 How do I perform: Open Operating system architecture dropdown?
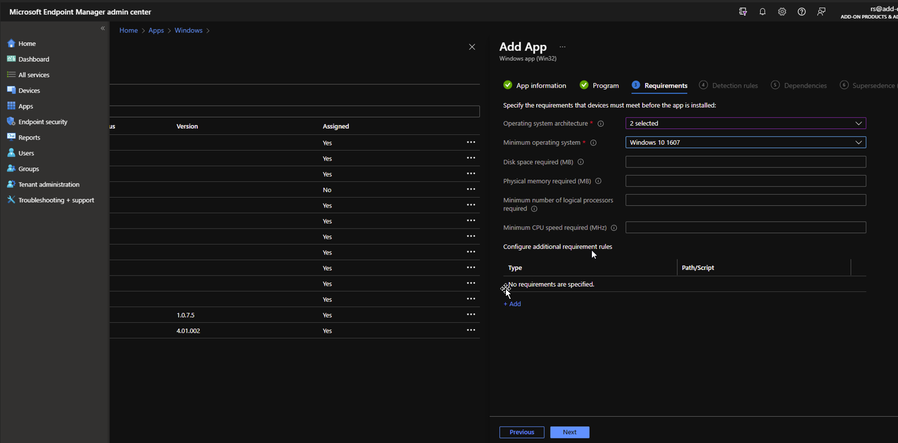(746, 123)
